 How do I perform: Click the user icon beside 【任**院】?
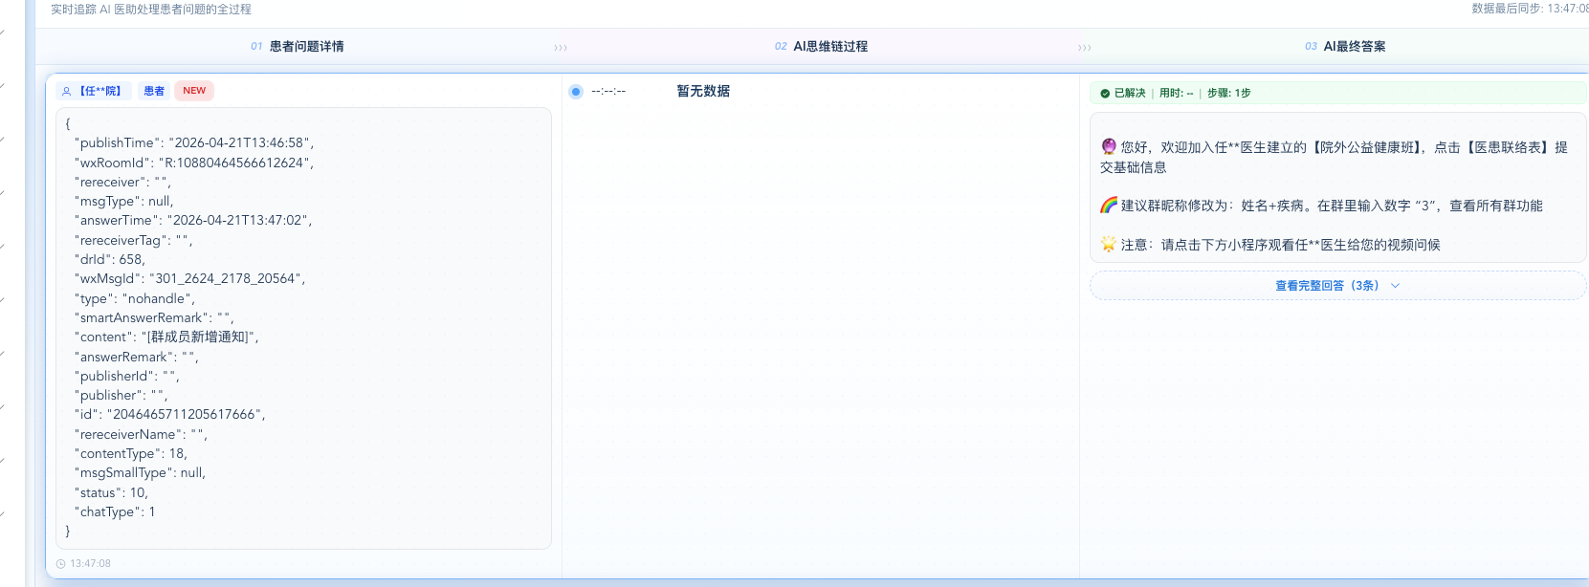(67, 92)
